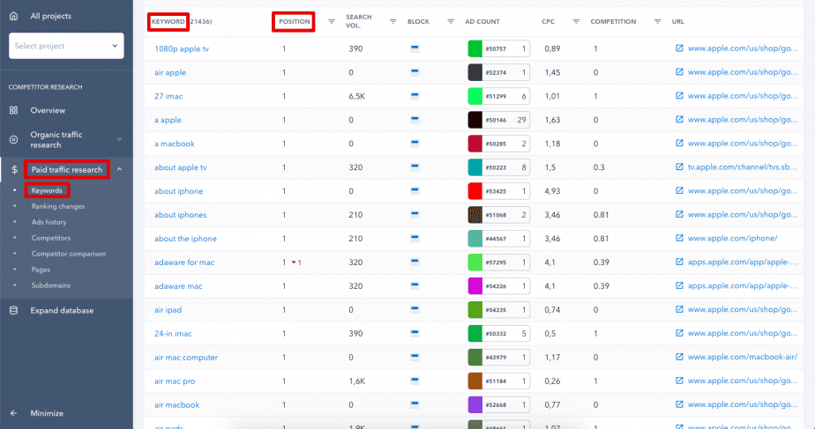Click the Expand database stack icon
The image size is (815, 429).
tap(13, 310)
